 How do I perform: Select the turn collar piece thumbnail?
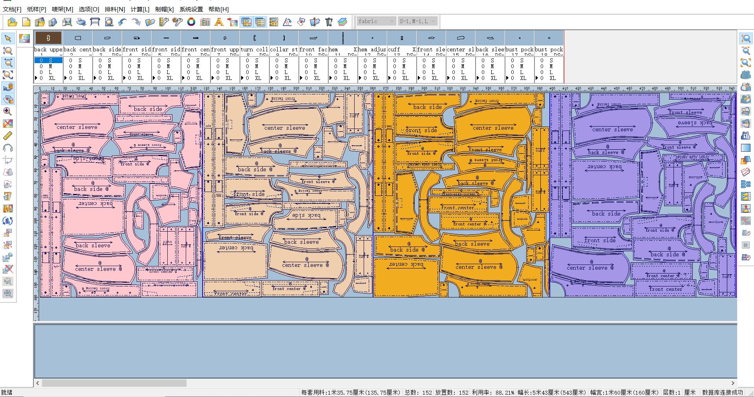coord(254,38)
